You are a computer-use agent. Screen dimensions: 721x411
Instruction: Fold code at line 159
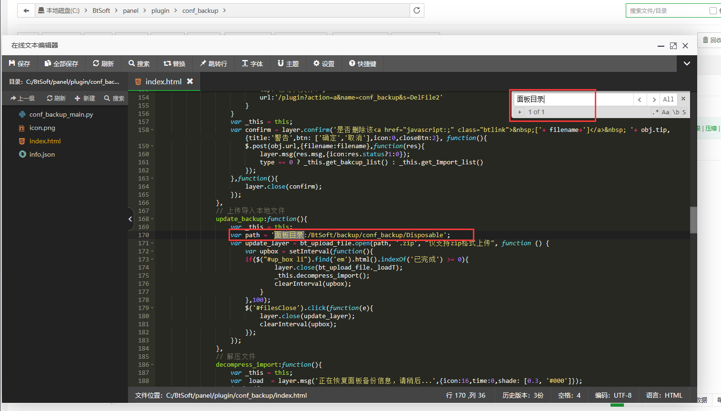[x=152, y=146]
